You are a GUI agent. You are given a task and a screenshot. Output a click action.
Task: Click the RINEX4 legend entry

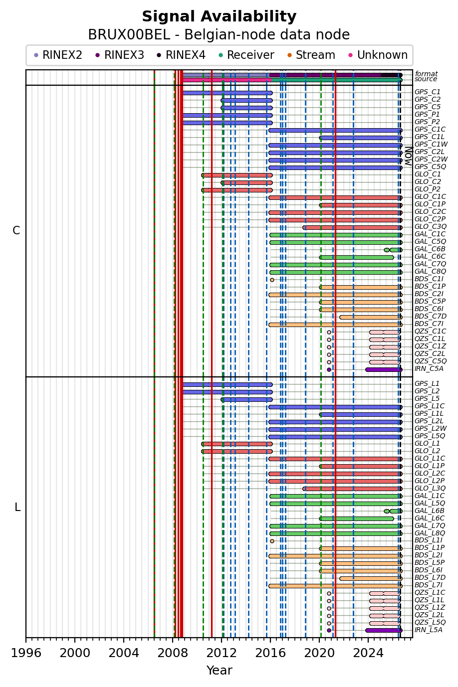(181, 55)
